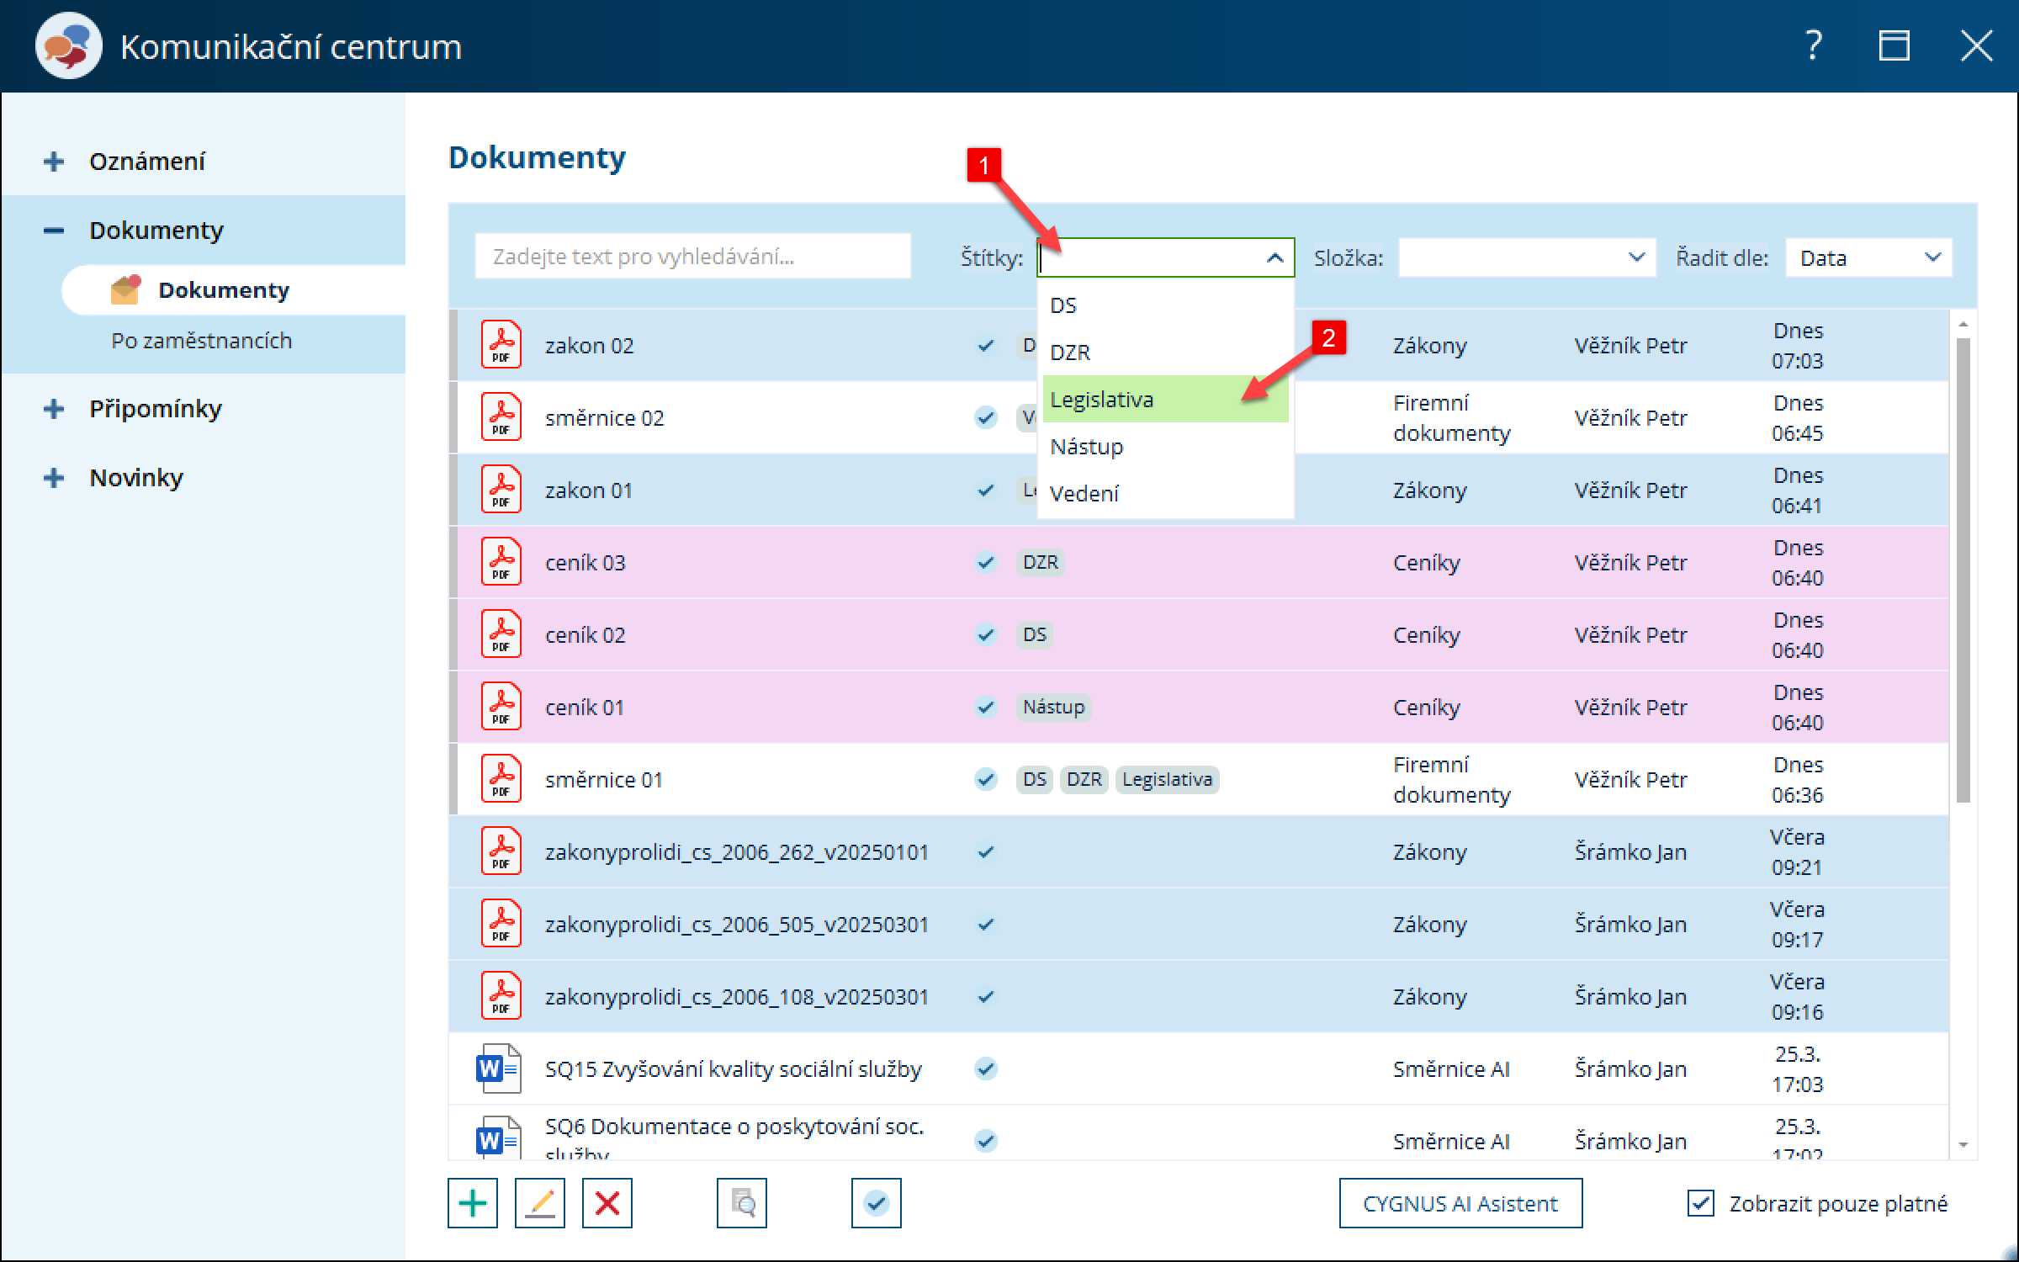
Task: Click the document preview magnifier button
Action: tap(741, 1203)
